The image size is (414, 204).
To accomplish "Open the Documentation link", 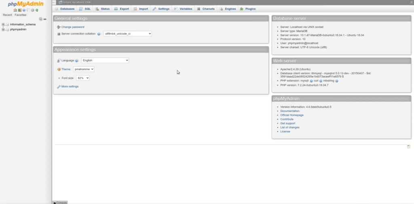I will tap(290, 111).
